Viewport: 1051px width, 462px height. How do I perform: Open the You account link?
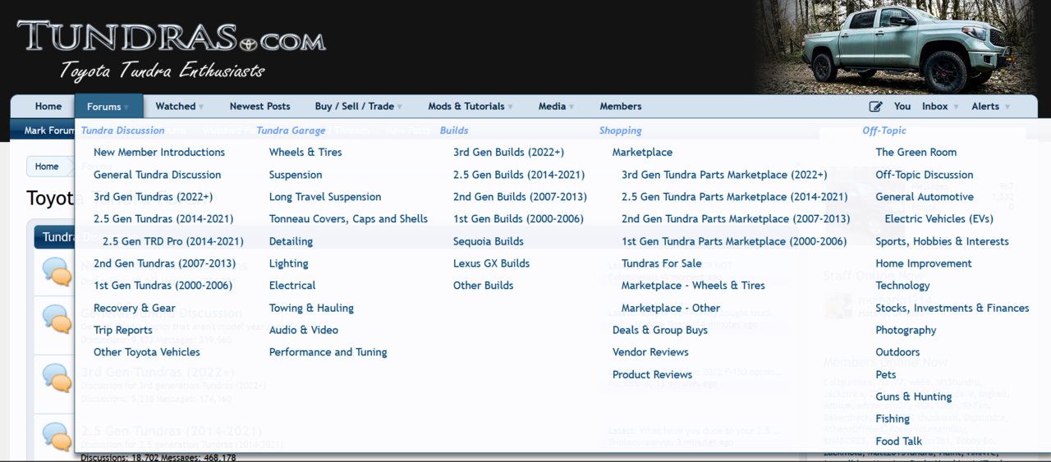pyautogui.click(x=902, y=107)
